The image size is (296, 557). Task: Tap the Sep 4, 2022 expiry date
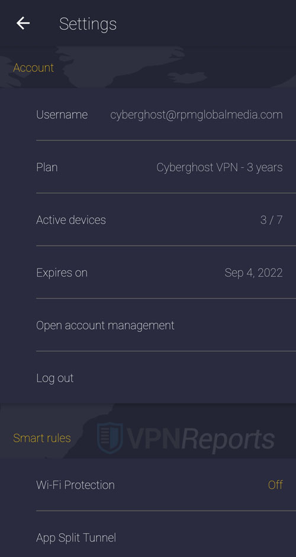pyautogui.click(x=254, y=273)
